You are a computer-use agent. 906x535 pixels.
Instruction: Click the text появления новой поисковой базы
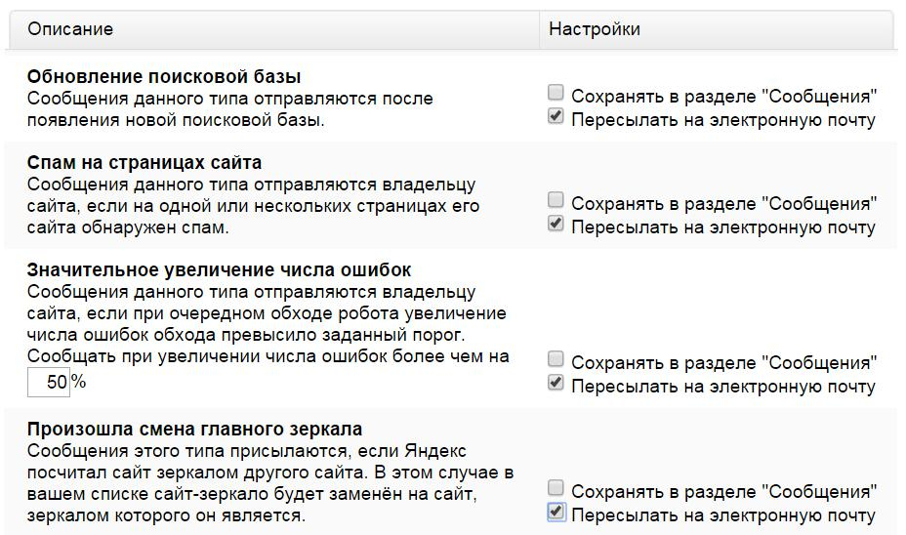(176, 120)
